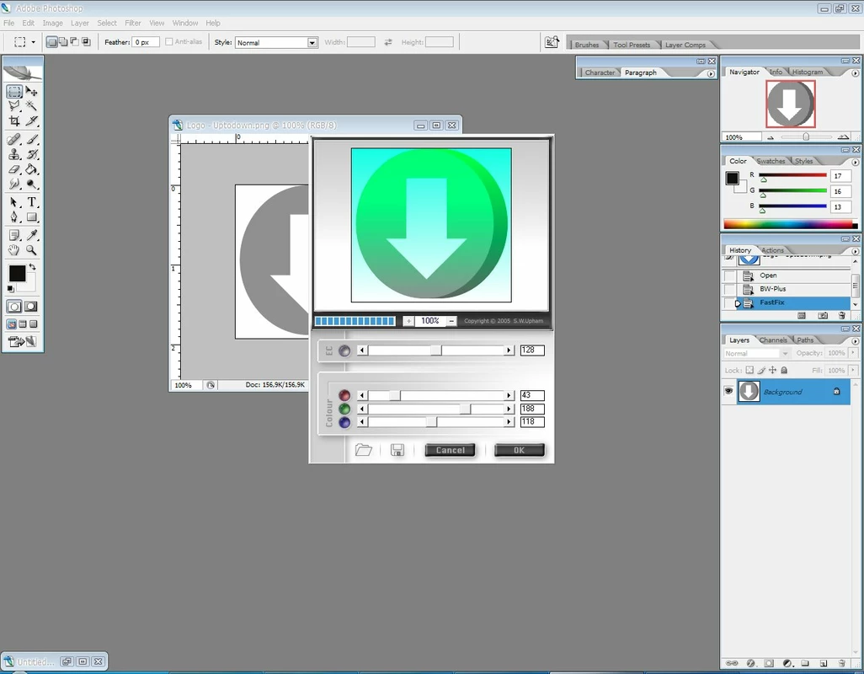Image resolution: width=864 pixels, height=674 pixels.
Task: Create new snapshot in History panel
Action: [823, 315]
